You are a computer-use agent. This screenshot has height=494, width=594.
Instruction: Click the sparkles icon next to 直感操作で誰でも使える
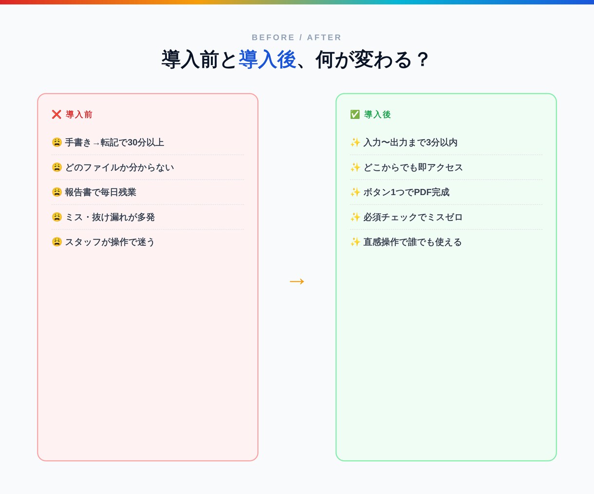355,241
